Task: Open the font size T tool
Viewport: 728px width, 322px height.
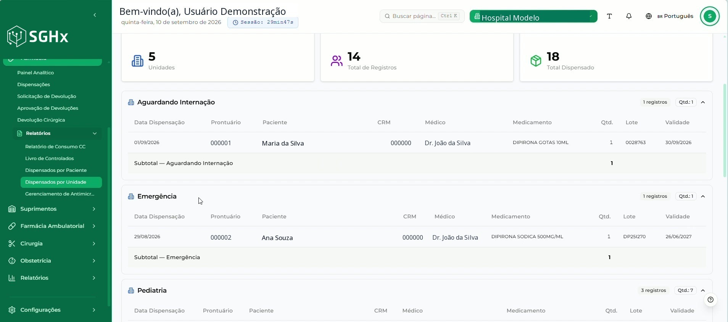Action: click(609, 16)
